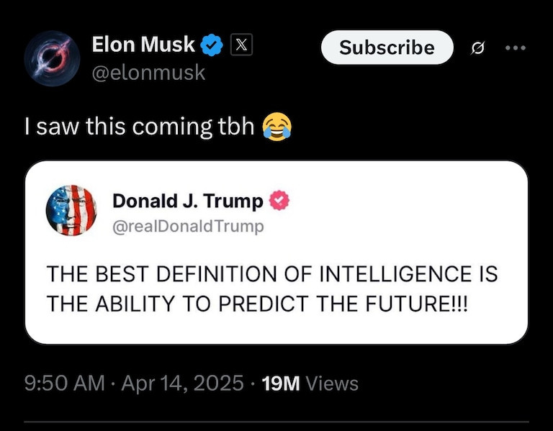Open the @realDonaldTrump handle link
The image size is (553, 431).
coord(188,226)
